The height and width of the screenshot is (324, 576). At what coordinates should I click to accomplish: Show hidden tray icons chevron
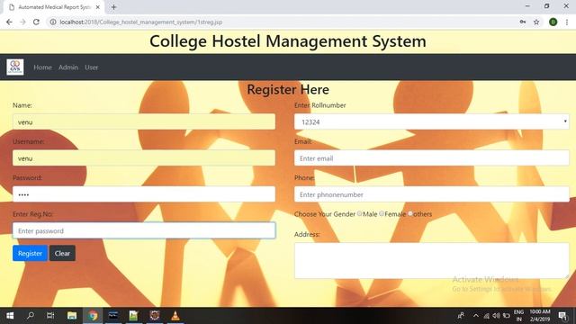tap(476, 316)
